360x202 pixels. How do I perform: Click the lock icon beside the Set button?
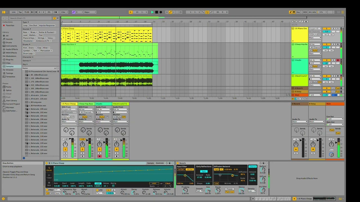(306, 21)
